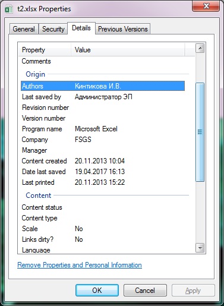
Task: Select the Program name row
Action: pos(103,129)
